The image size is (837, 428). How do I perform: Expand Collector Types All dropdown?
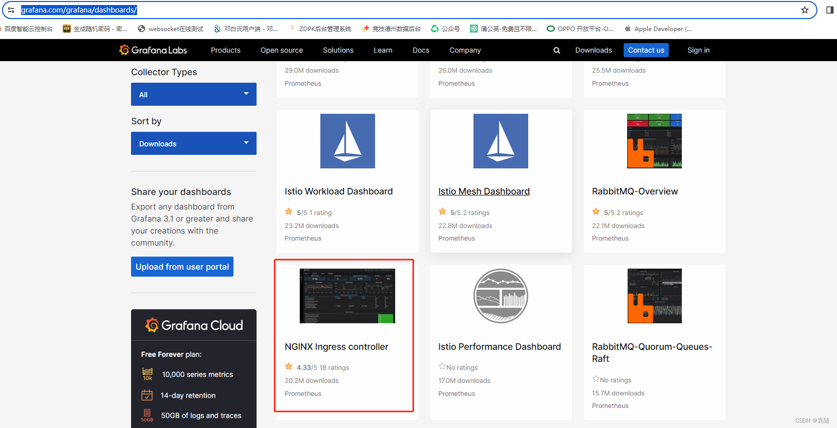[194, 94]
